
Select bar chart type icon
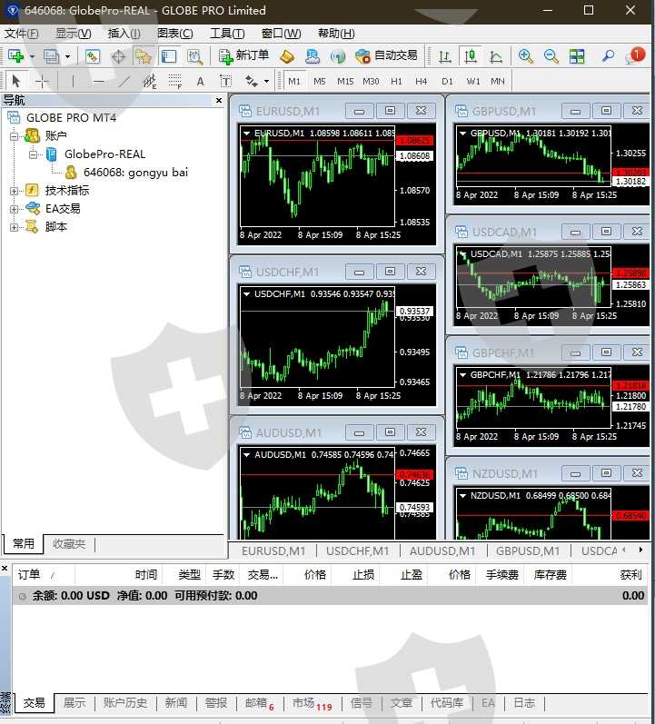point(445,56)
